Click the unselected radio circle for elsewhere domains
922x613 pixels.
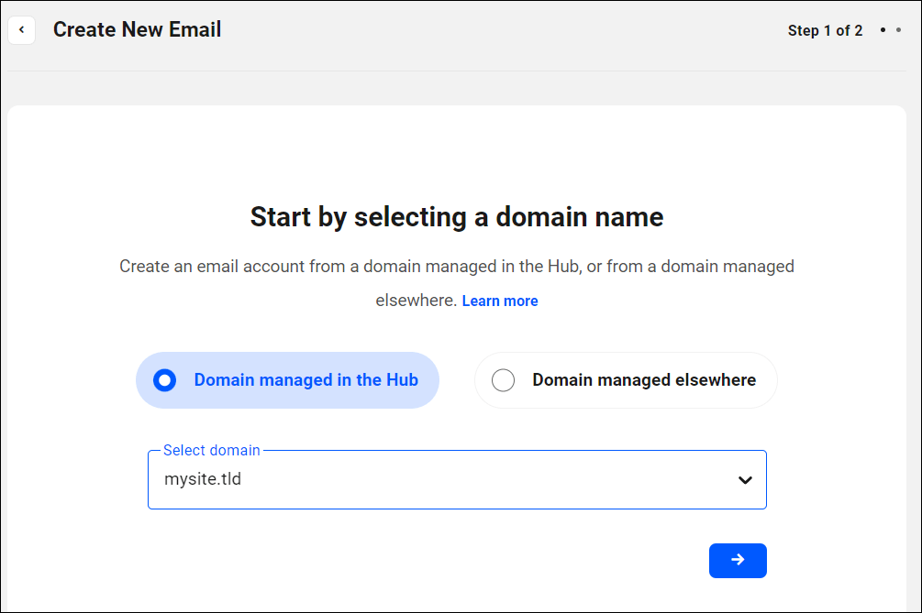pyautogui.click(x=503, y=379)
